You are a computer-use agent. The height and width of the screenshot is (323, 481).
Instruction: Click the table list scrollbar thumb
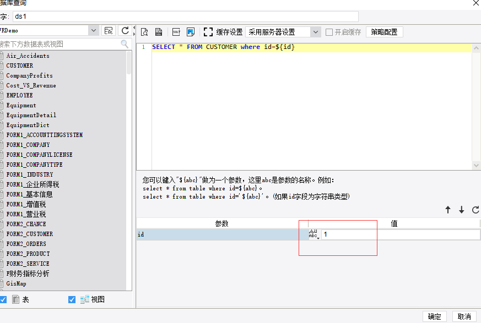point(129,63)
